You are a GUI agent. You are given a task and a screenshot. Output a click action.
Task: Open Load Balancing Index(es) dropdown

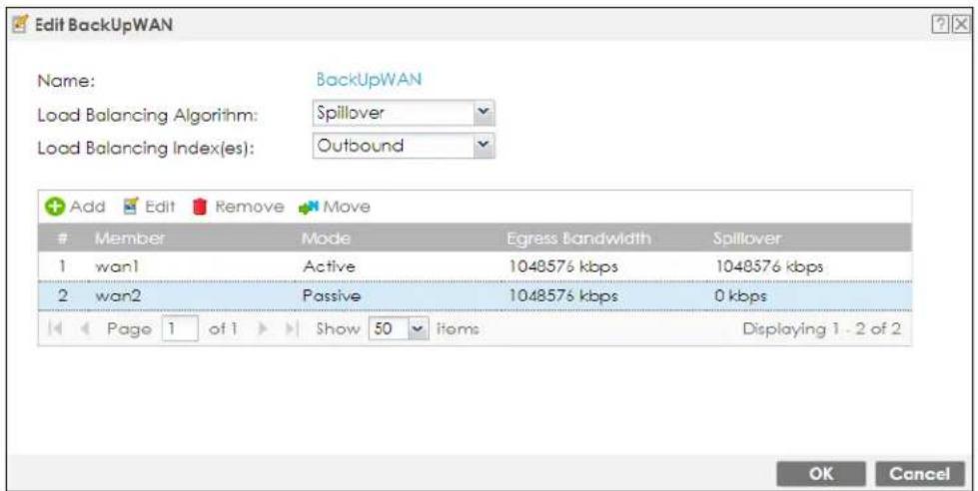(484, 146)
